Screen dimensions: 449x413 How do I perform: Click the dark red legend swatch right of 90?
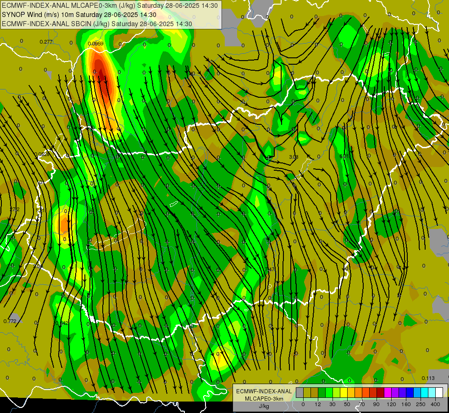click(x=381, y=392)
